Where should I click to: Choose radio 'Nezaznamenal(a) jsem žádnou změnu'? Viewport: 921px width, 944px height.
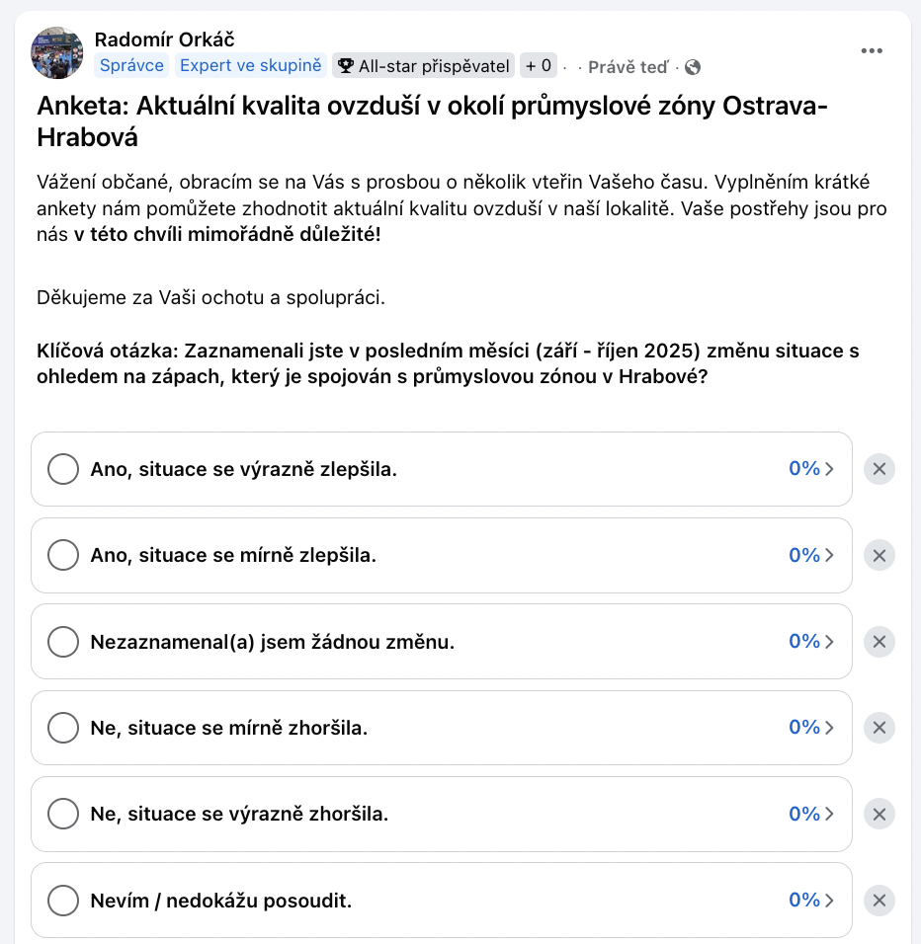(63, 642)
